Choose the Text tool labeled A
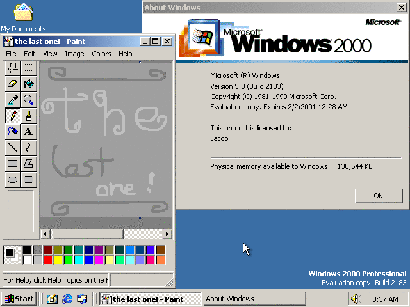The image size is (410, 307). click(x=28, y=132)
